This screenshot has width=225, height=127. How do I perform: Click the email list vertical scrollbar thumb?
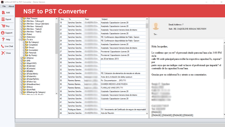(x=147, y=26)
